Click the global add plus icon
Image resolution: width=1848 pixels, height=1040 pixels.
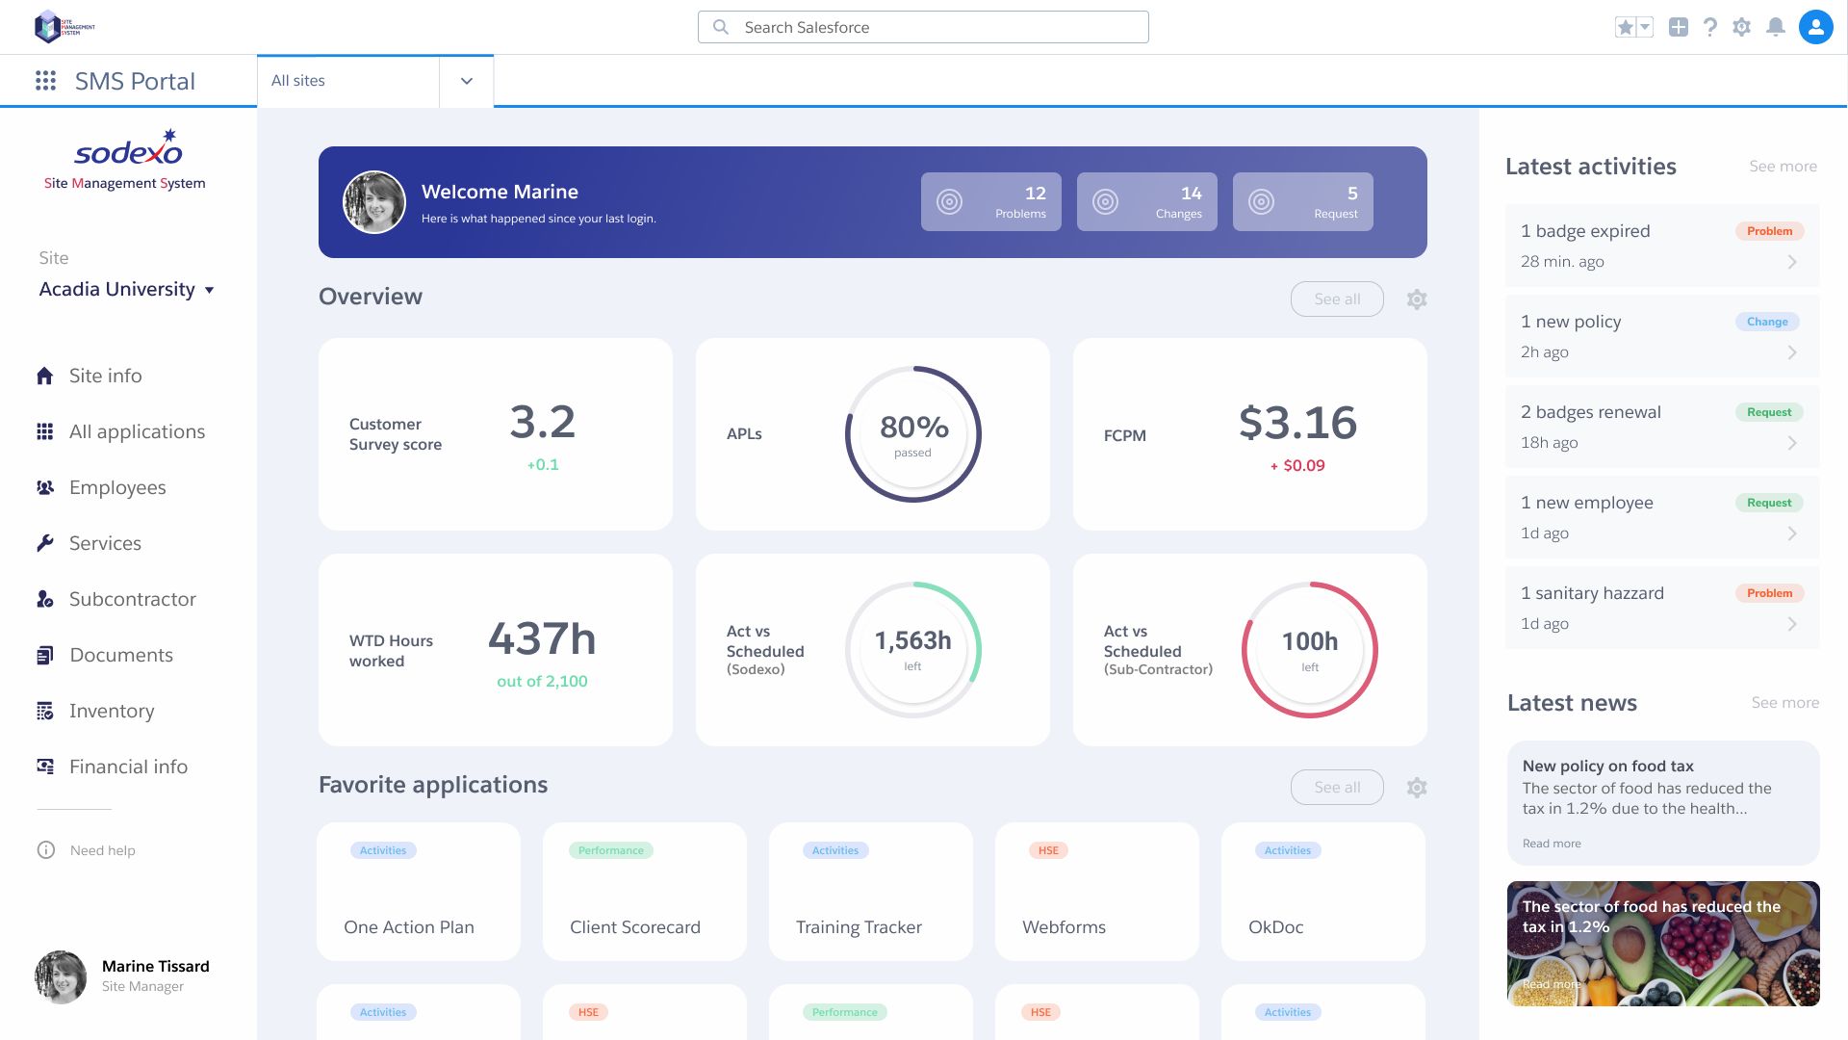[1679, 27]
